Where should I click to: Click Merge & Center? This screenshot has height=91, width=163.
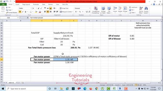pyautogui.click(x=66, y=12)
